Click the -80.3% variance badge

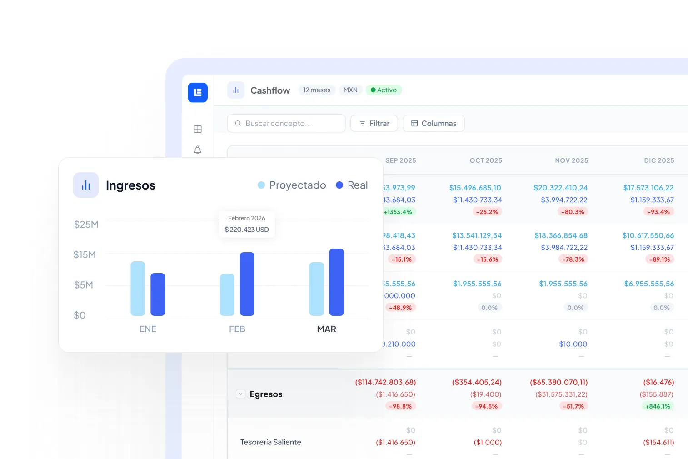pyautogui.click(x=573, y=212)
